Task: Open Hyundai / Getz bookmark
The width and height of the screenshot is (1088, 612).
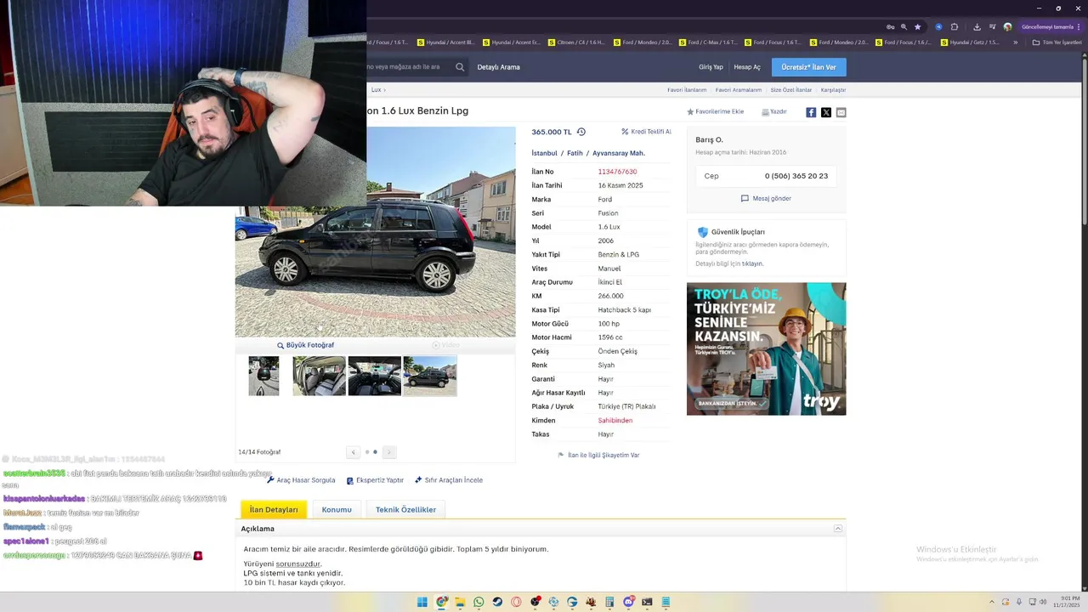Action: click(x=970, y=42)
